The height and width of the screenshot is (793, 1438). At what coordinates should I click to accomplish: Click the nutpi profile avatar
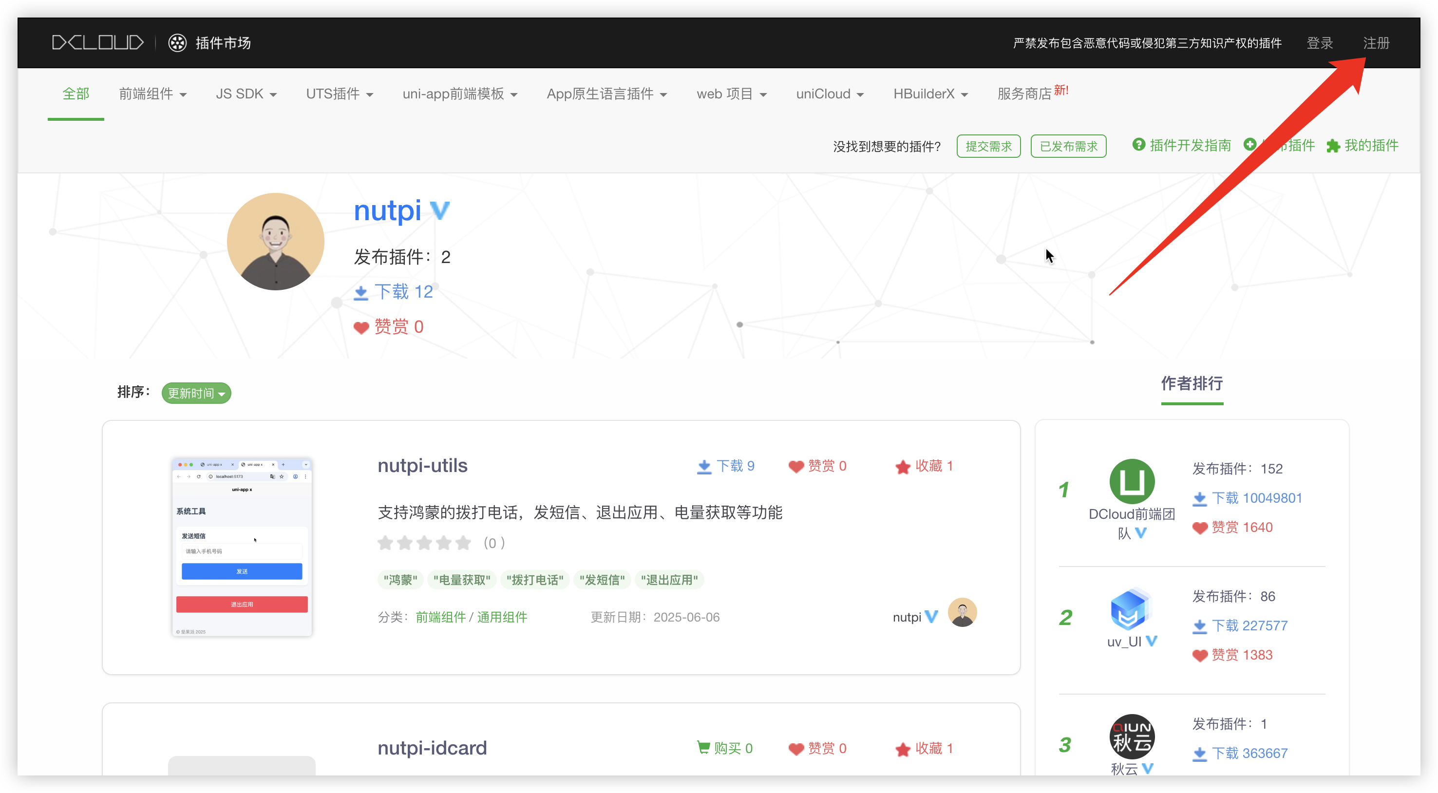tap(275, 241)
